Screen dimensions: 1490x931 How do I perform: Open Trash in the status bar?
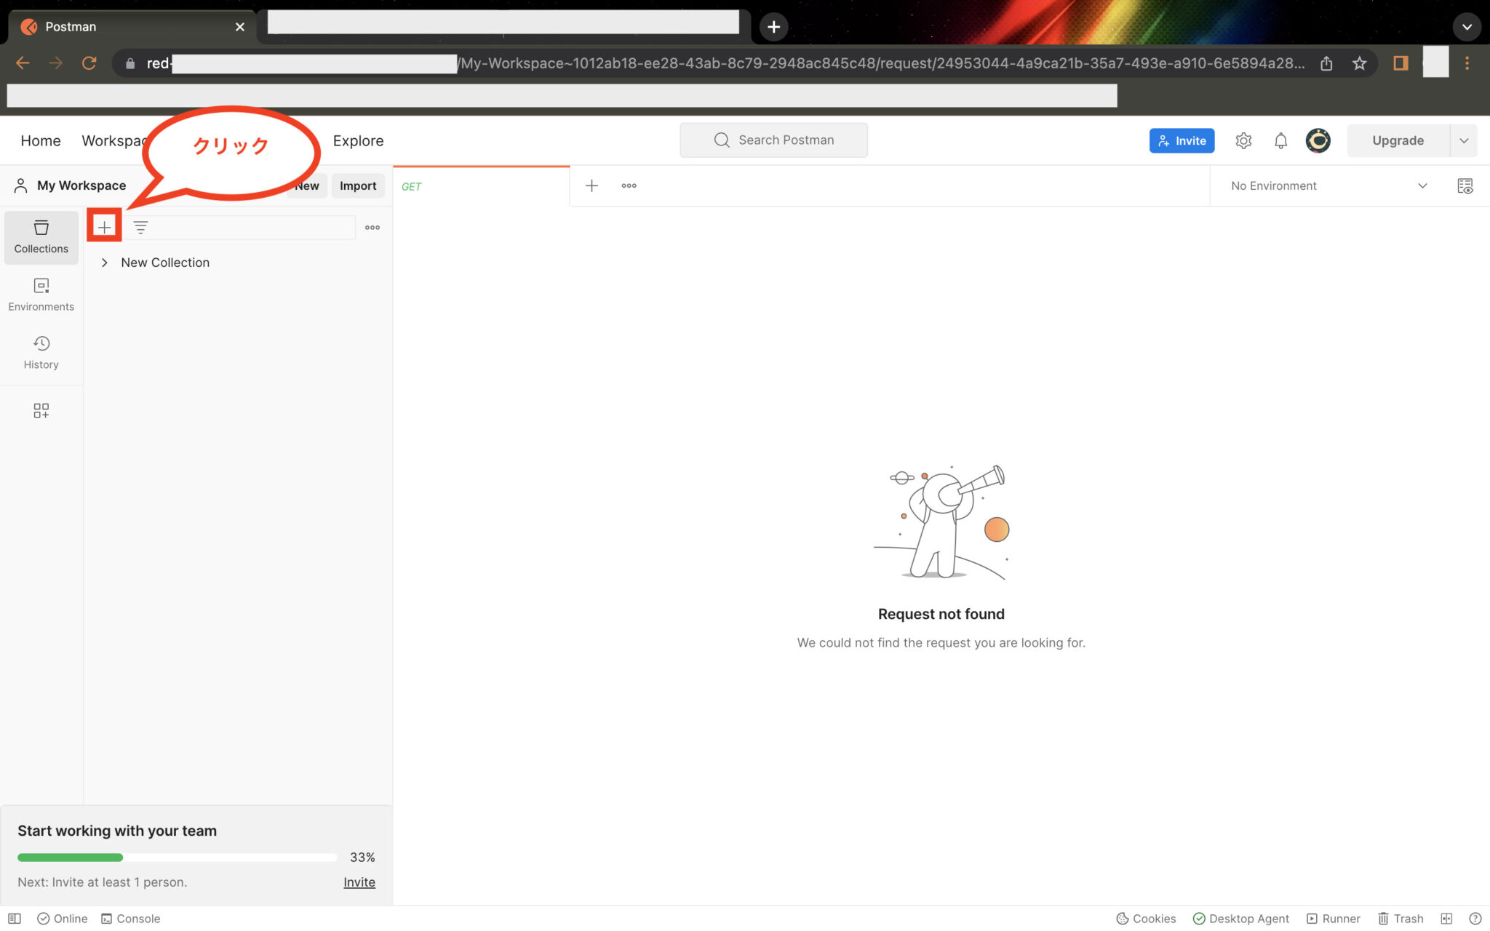[1401, 919]
